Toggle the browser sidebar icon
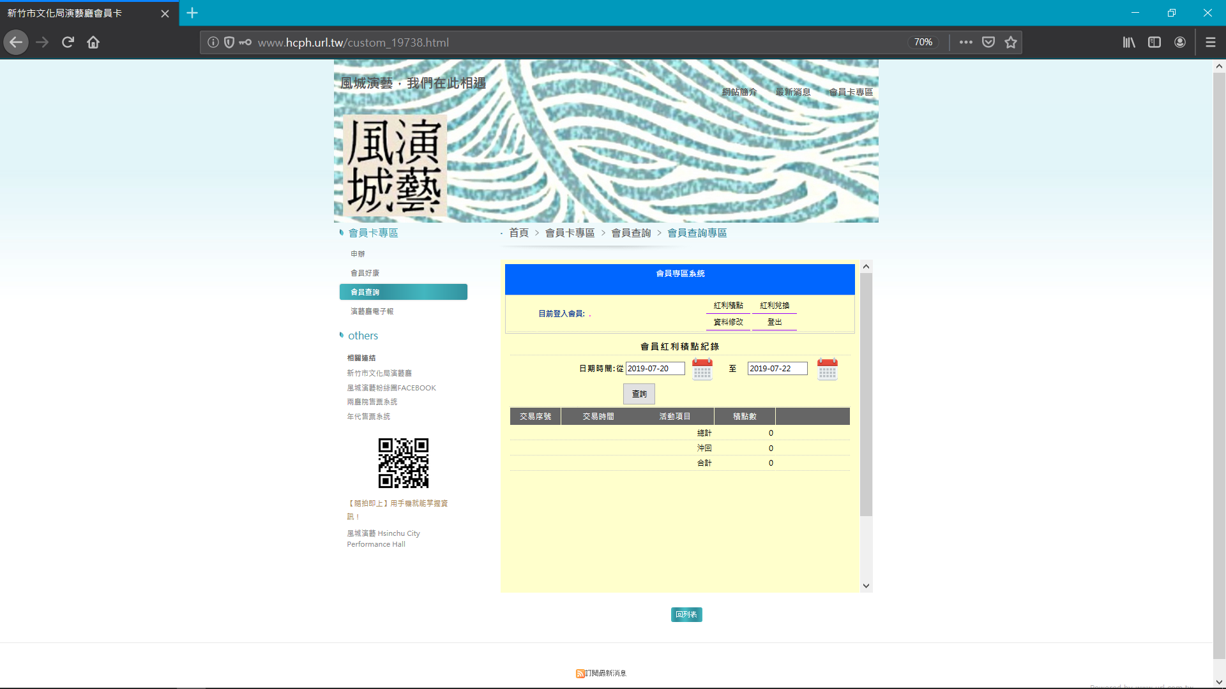This screenshot has height=689, width=1226. [x=1154, y=42]
